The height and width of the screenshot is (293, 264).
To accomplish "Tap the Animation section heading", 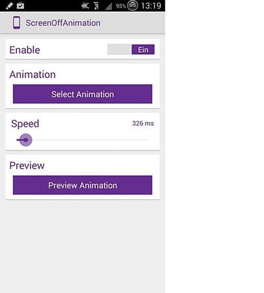I will [33, 74].
